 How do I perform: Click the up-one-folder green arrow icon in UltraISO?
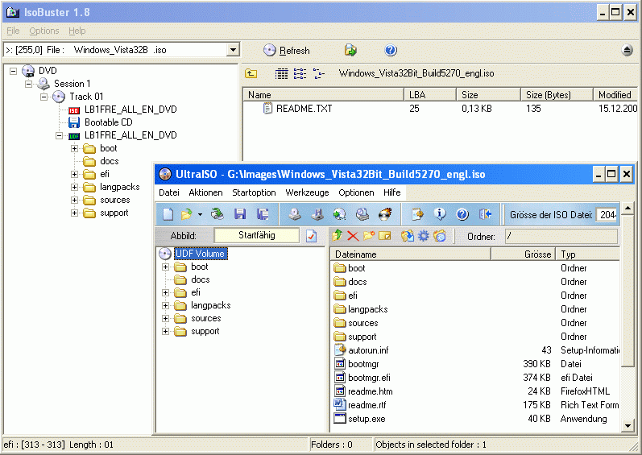tap(337, 235)
